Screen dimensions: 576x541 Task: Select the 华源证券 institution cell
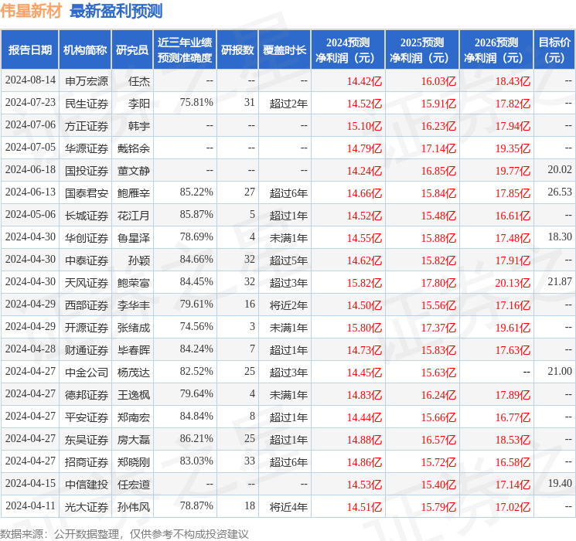[x=87, y=148]
